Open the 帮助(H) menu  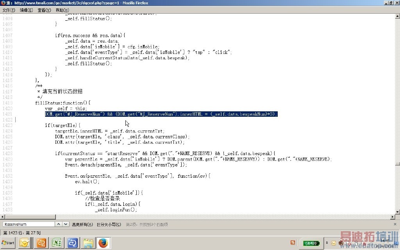coord(62,10)
